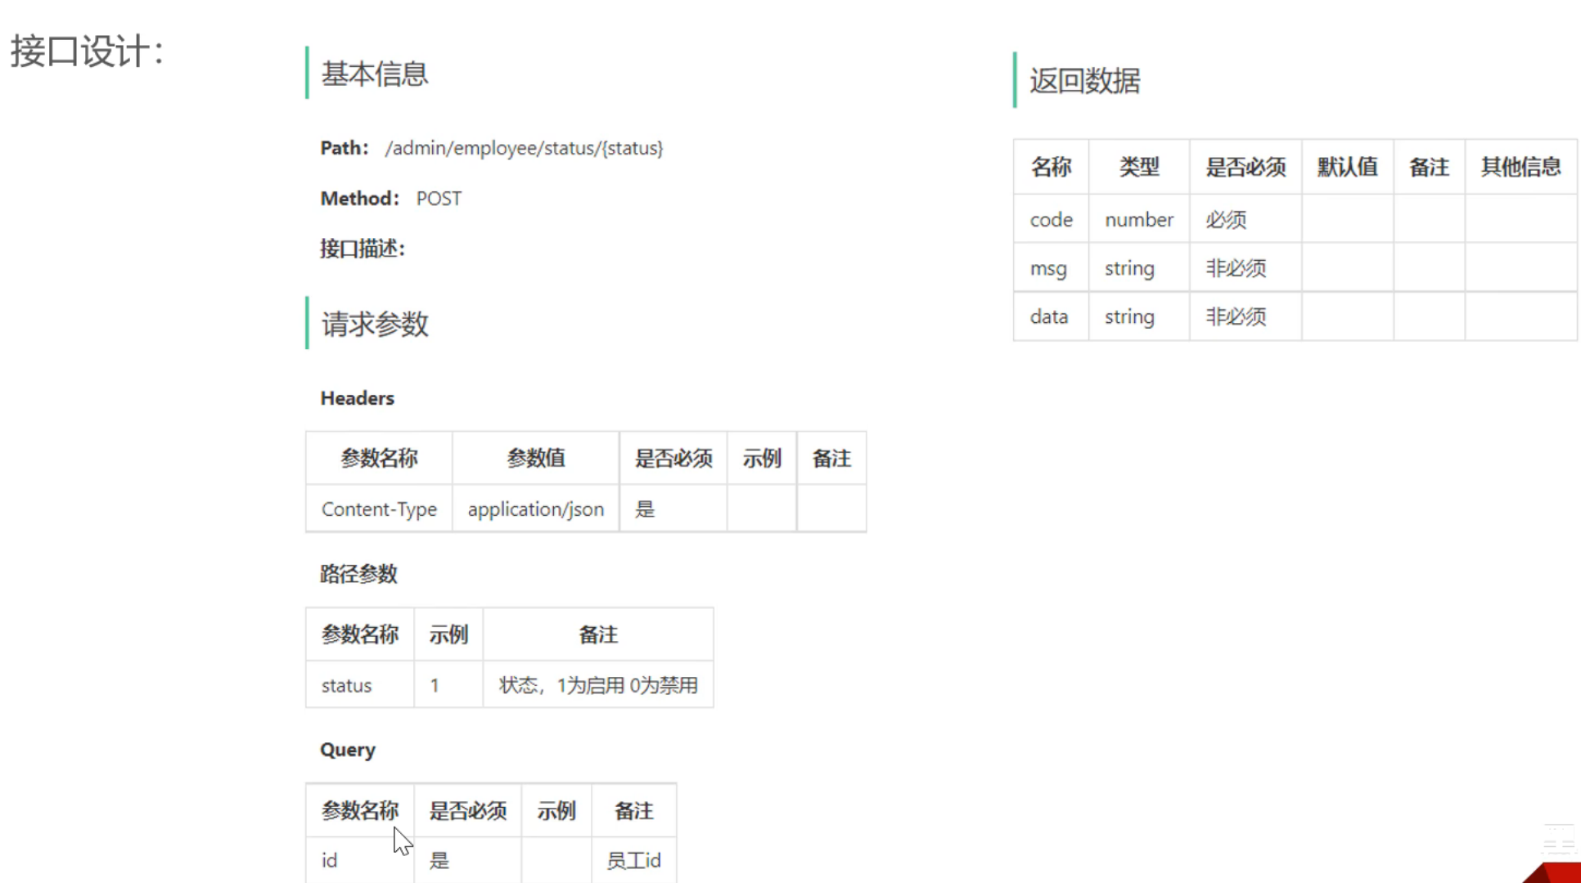
Task: Click 备注 header in Headers table
Action: [x=831, y=458]
